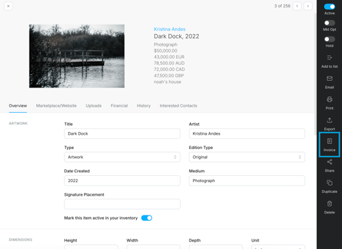This screenshot has height=249, width=342.
Task: Edit the Medium field Photograph
Action: tap(247, 181)
